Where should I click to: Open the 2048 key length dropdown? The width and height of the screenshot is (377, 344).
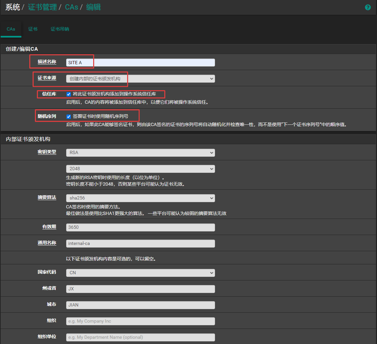140,169
